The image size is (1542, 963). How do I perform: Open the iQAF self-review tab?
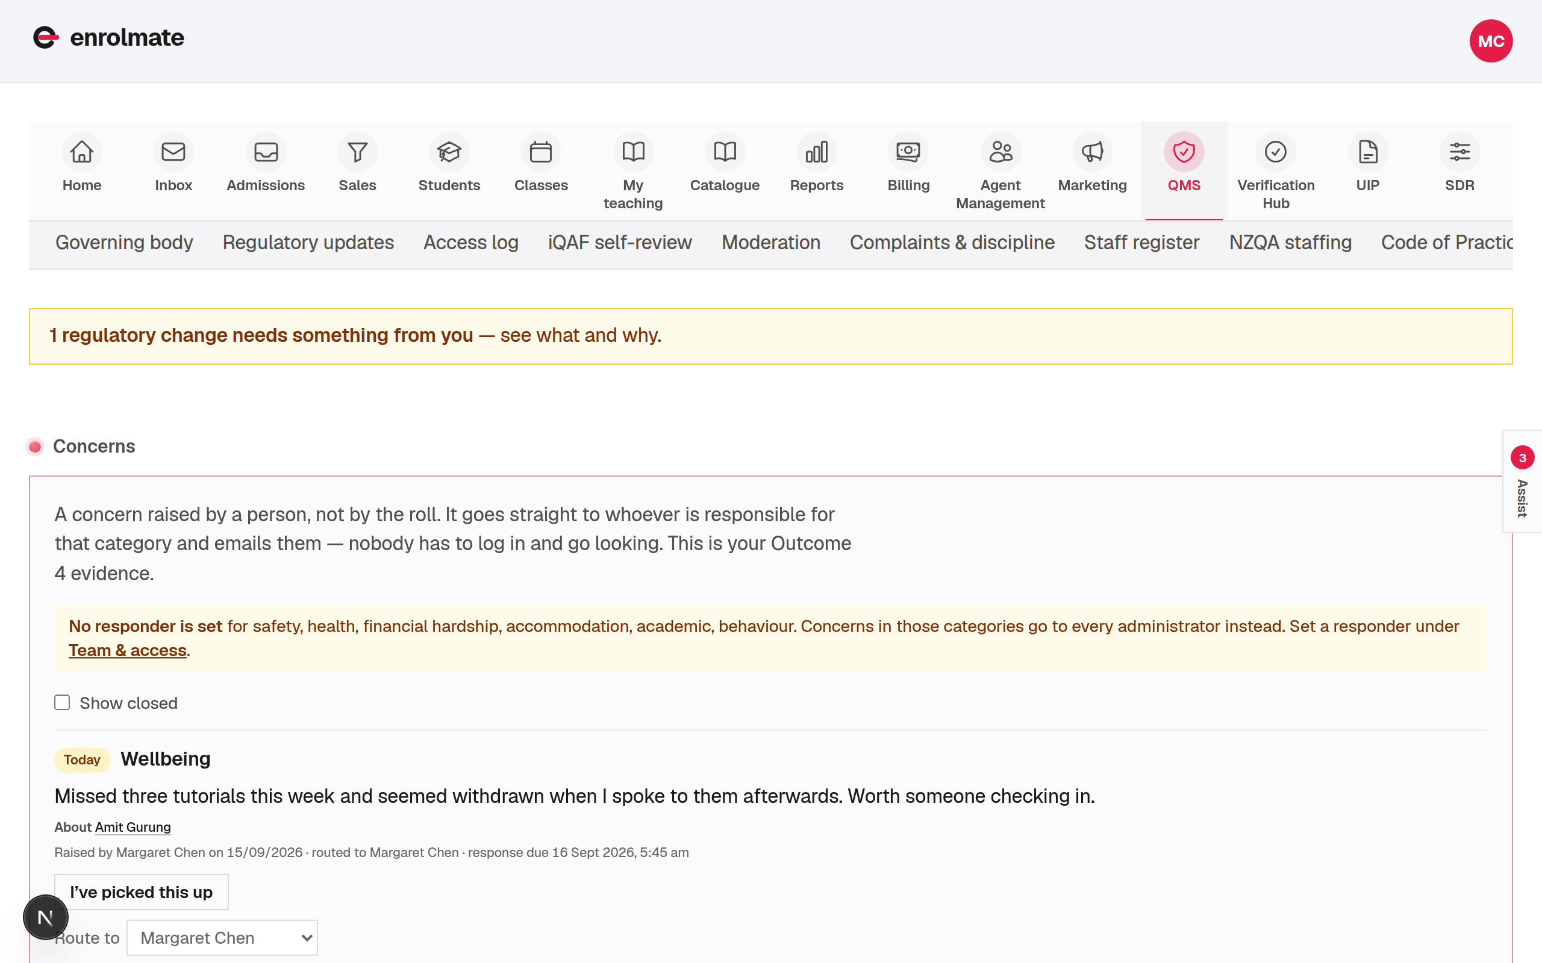click(620, 243)
